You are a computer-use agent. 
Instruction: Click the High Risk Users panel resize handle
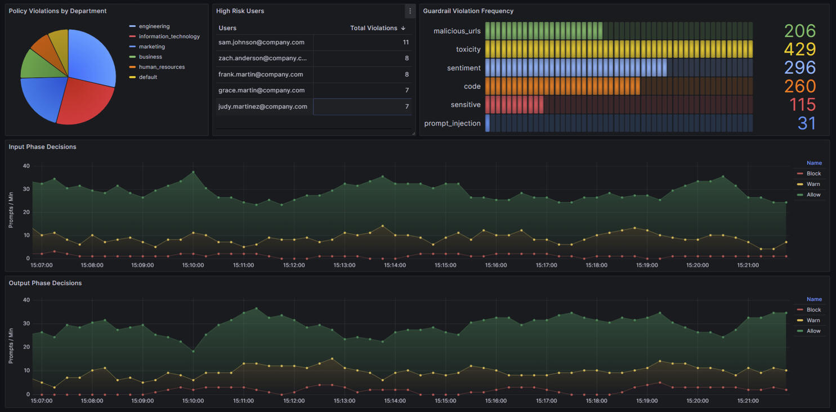tap(413, 133)
